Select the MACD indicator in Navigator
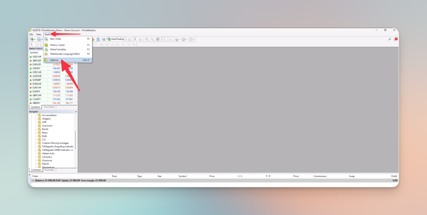The image size is (427, 215). (46, 164)
